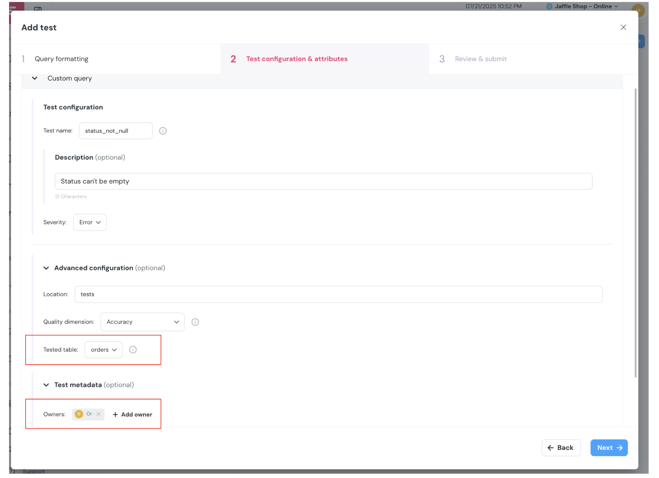Collapse the Advanced configuration section
Image resolution: width=659 pixels, height=478 pixels.
tap(46, 268)
